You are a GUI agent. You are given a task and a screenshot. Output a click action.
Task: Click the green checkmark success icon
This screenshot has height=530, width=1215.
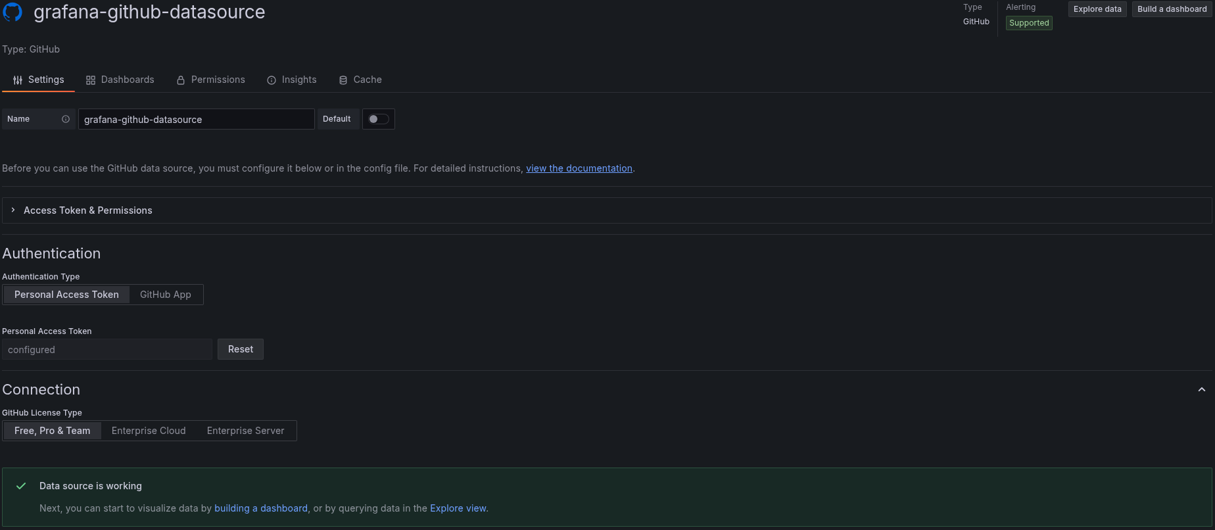[21, 486]
